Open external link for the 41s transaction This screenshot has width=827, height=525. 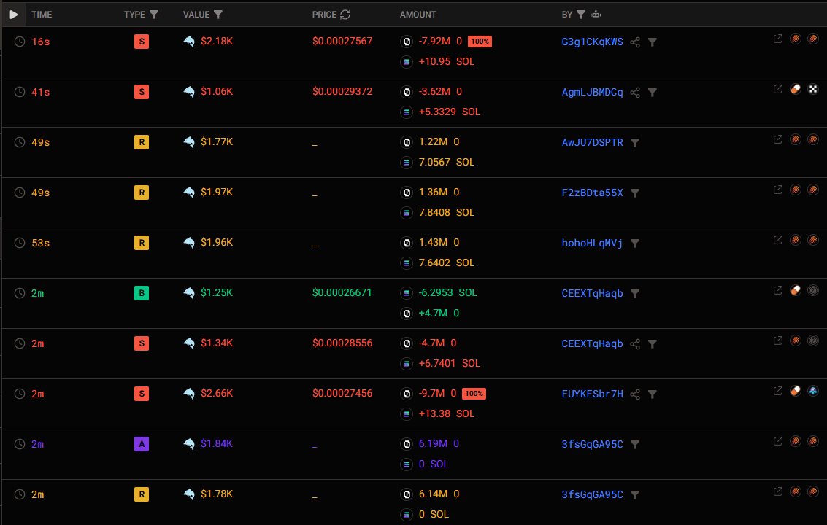(x=778, y=89)
